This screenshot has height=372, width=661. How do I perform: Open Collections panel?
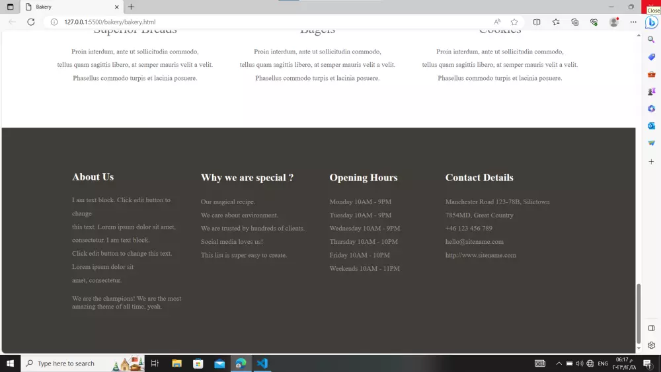click(575, 22)
